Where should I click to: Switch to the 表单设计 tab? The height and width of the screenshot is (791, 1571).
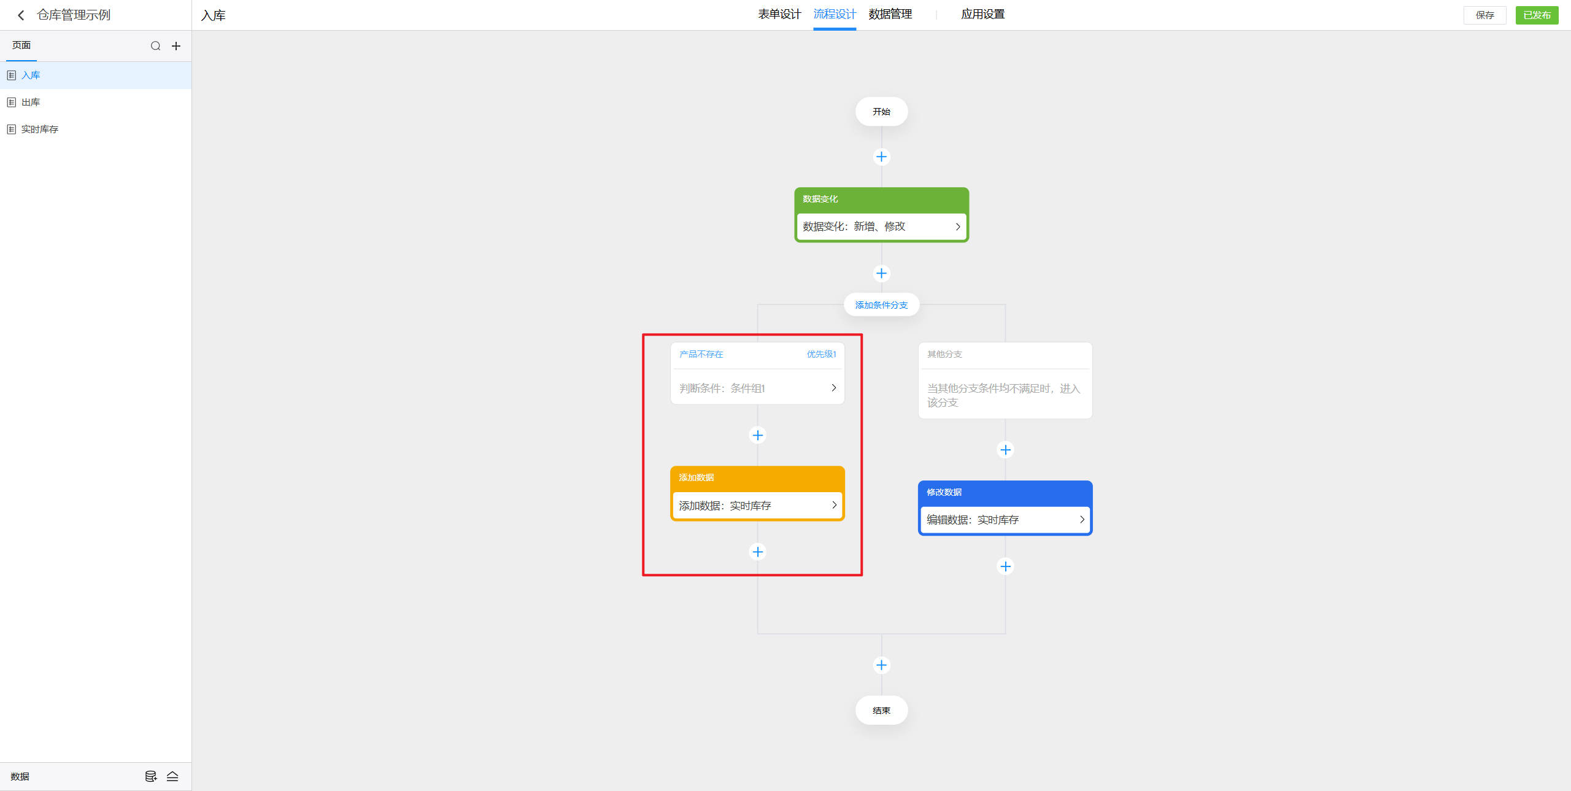click(779, 14)
